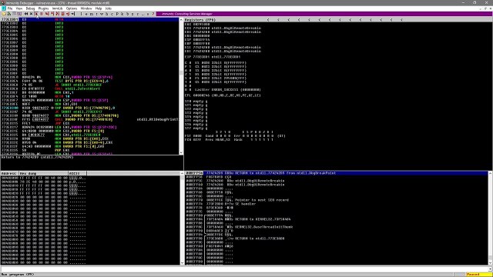Screen dimensions: 493x277
Task: Show Memory map via m button
Action: pos(92,14)
